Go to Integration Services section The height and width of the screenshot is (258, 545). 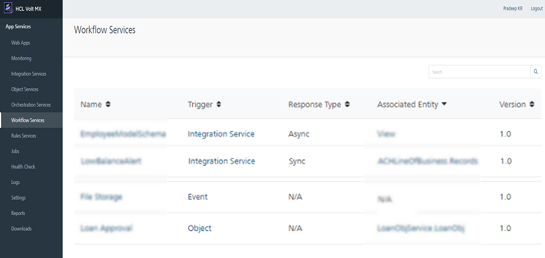[29, 74]
